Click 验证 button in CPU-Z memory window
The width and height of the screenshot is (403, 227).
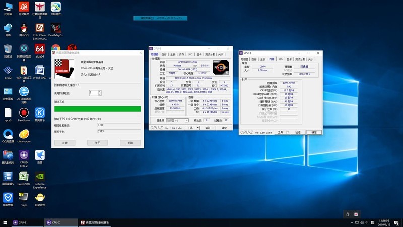298,132
